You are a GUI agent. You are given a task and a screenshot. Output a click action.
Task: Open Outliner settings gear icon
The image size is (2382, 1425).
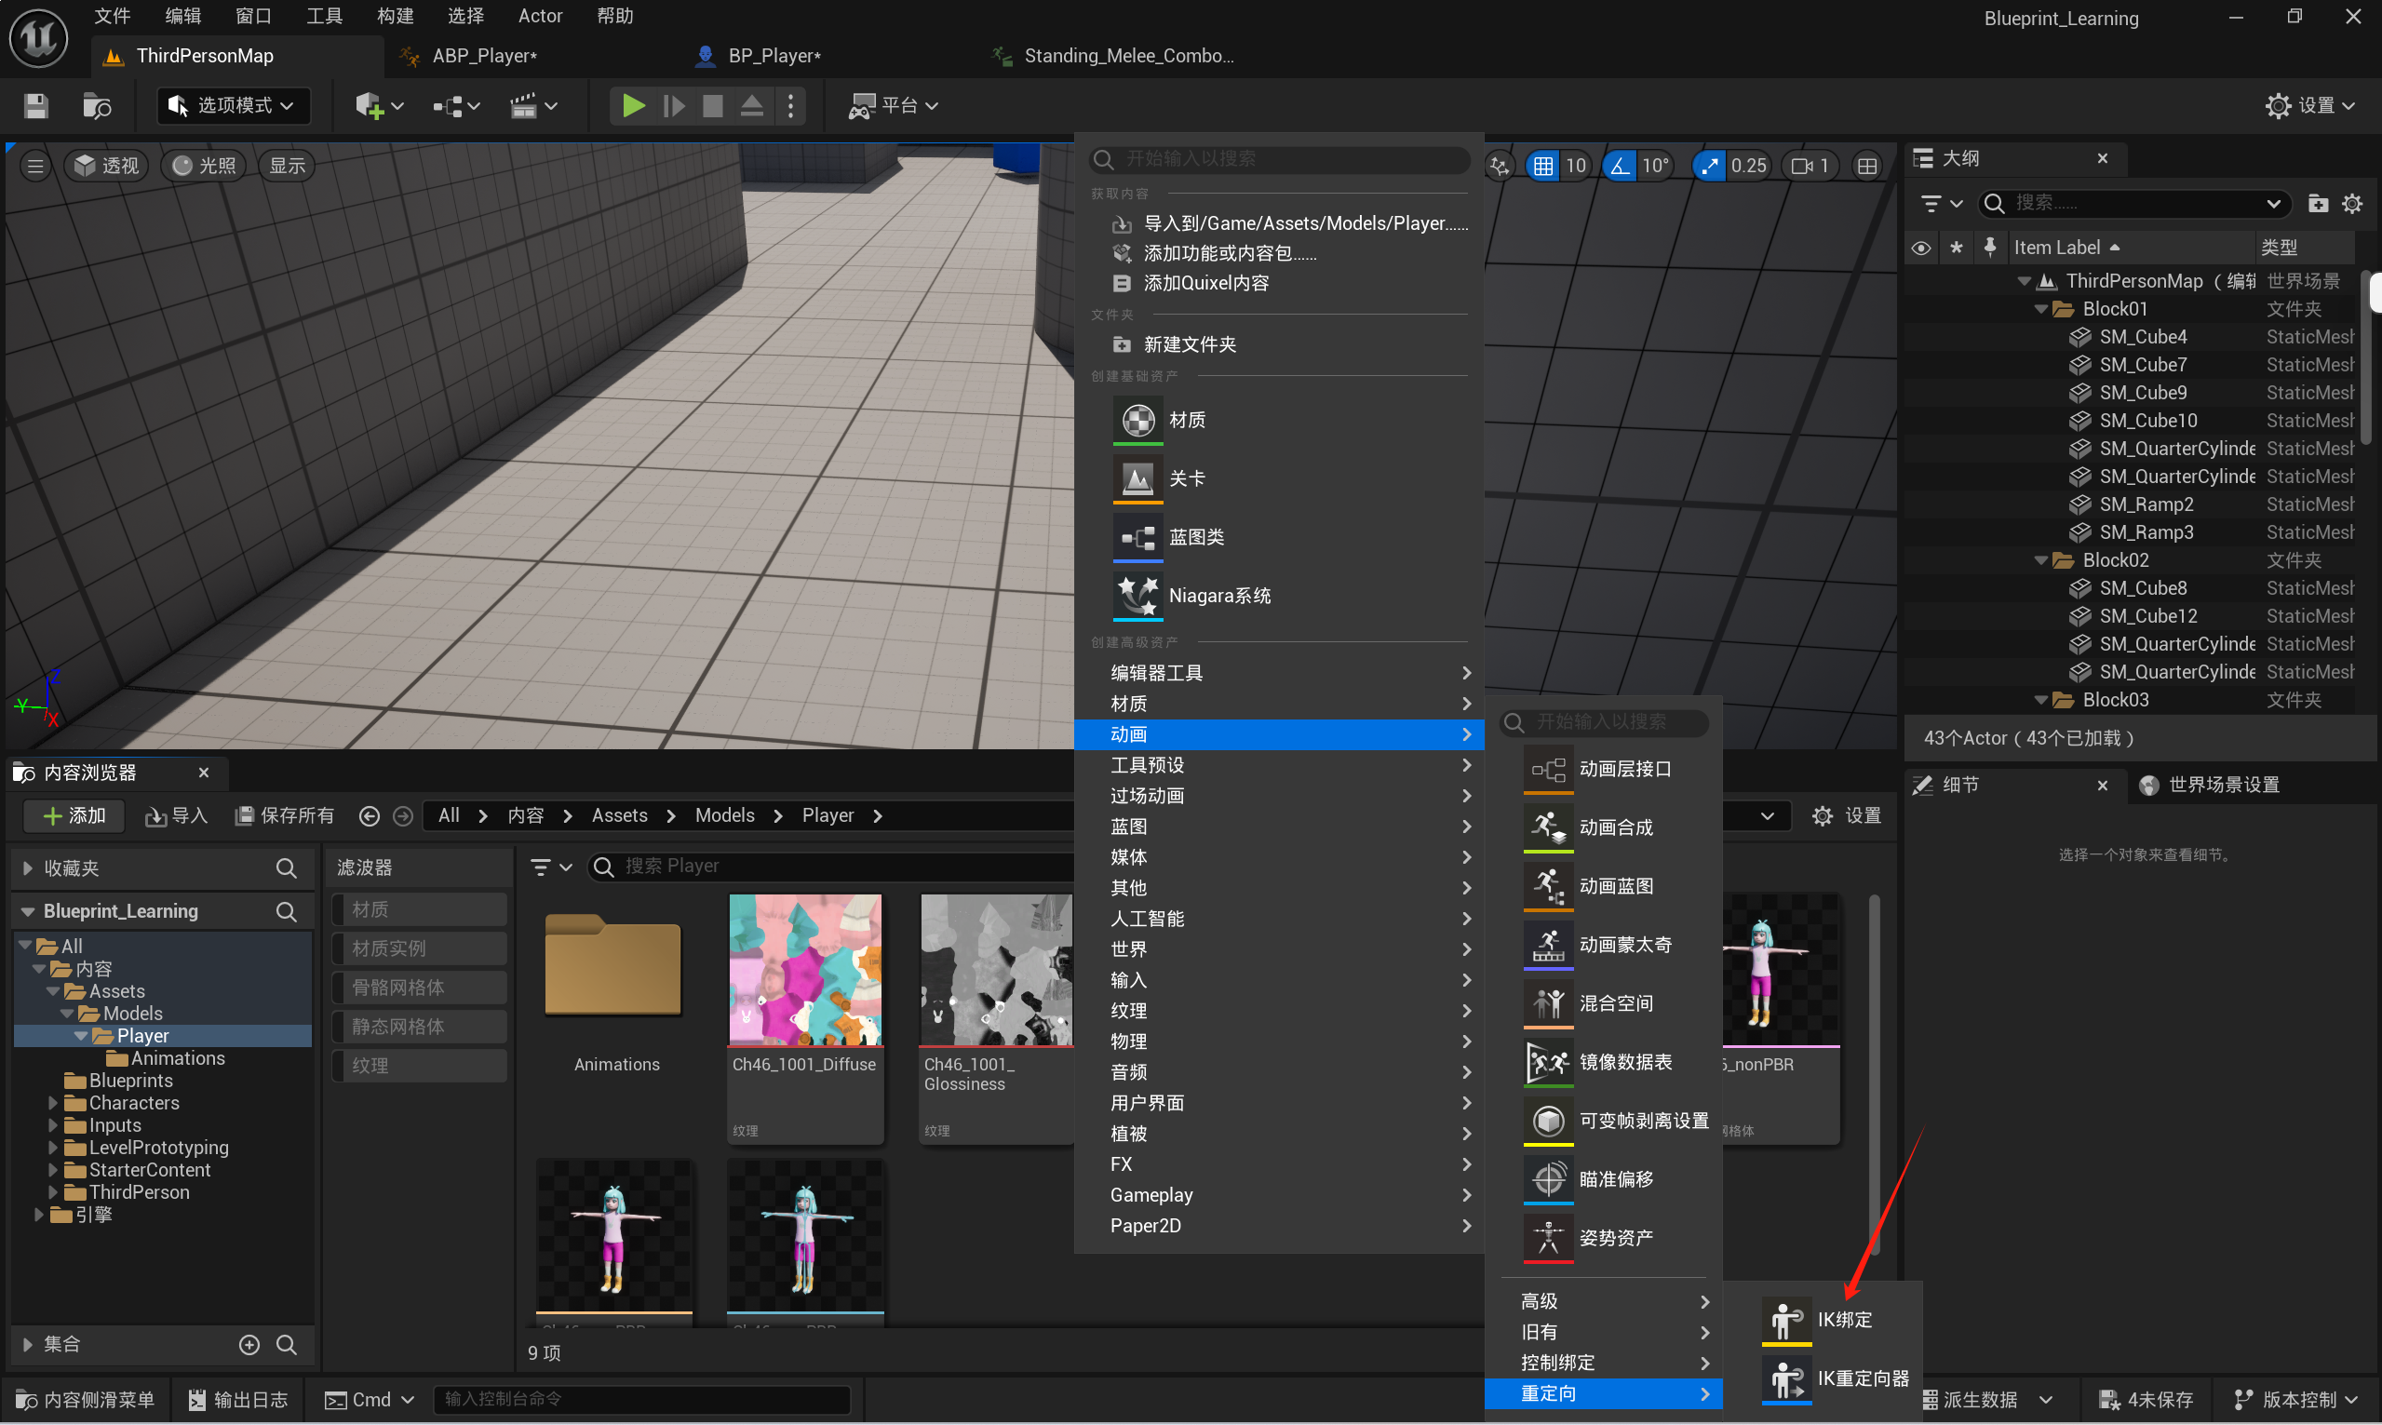pyautogui.click(x=2352, y=204)
